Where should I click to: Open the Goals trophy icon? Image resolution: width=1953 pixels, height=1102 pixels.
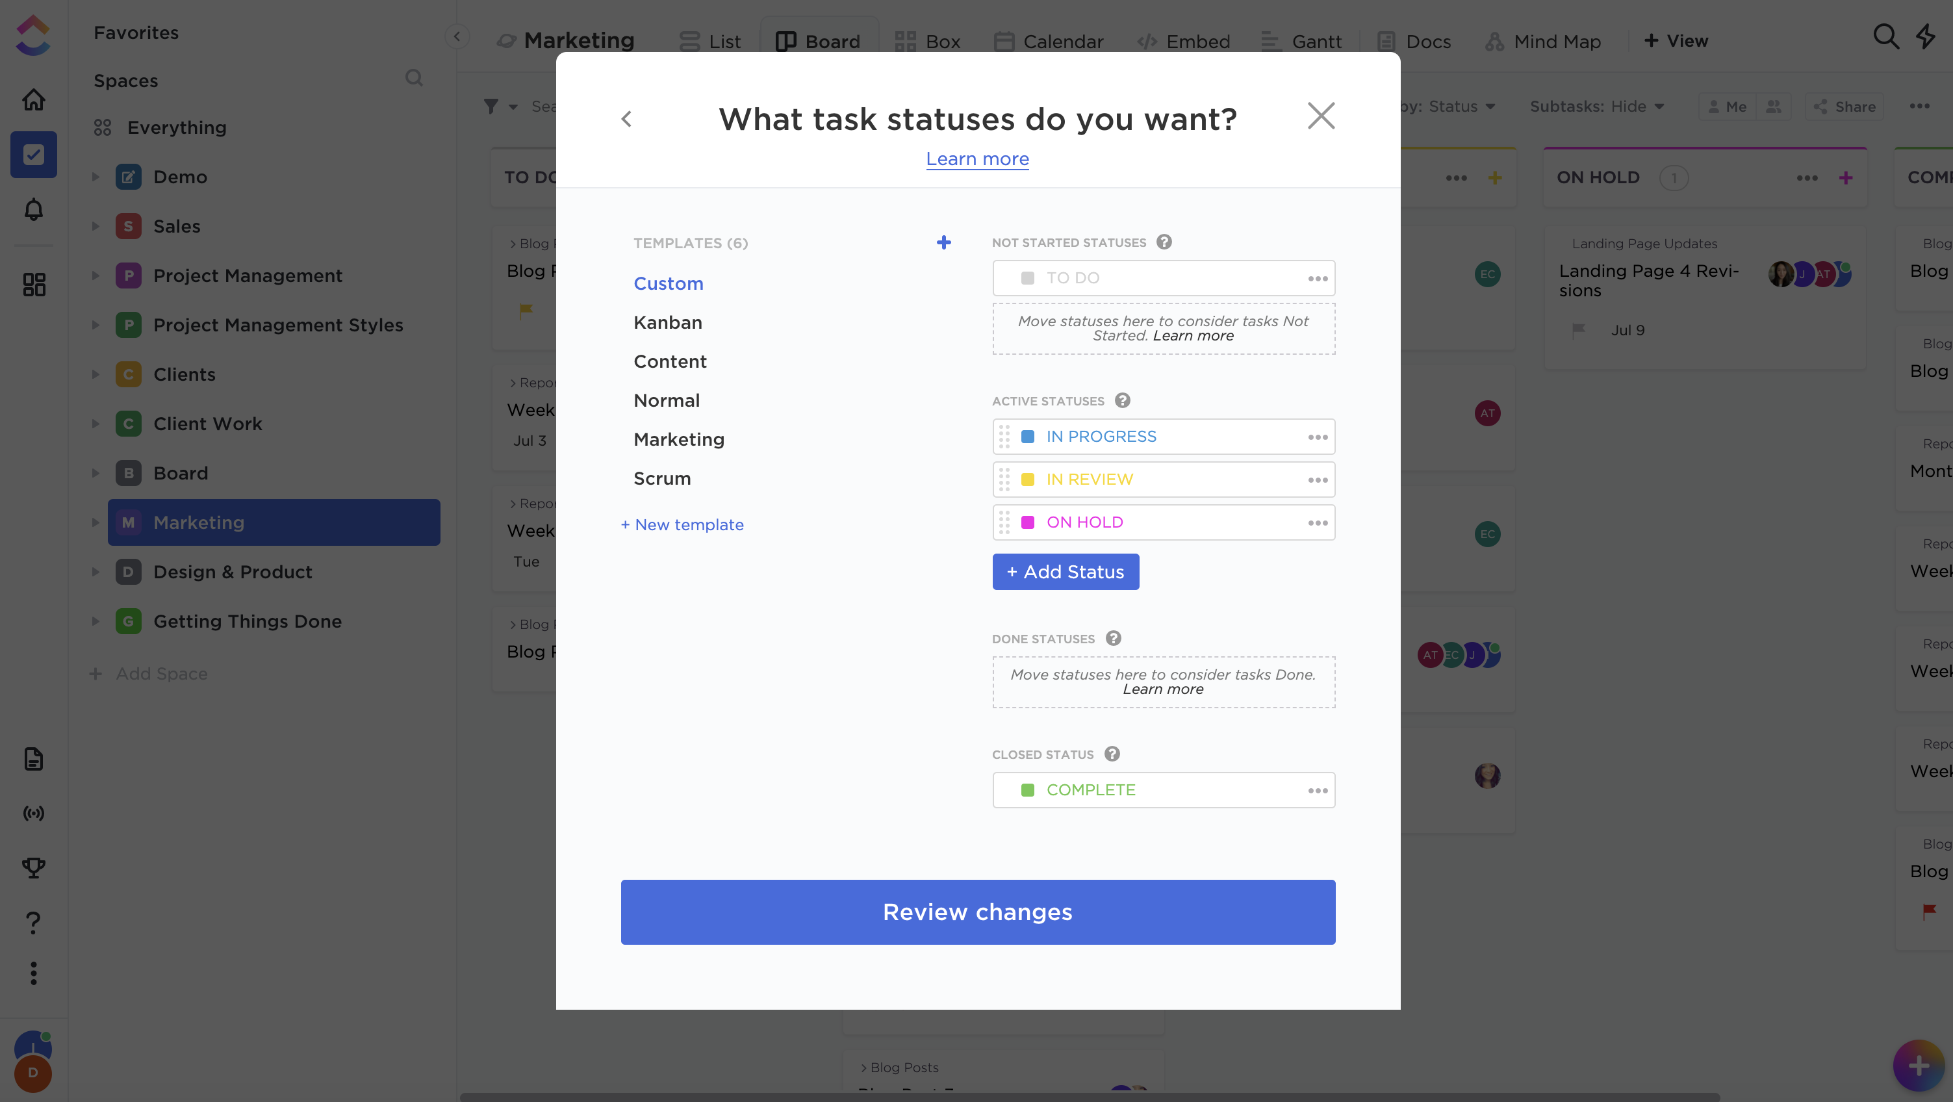pos(33,867)
